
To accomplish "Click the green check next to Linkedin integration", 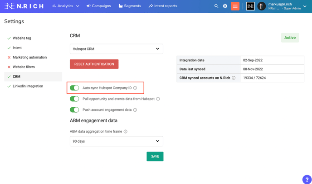I will click(x=9, y=86).
